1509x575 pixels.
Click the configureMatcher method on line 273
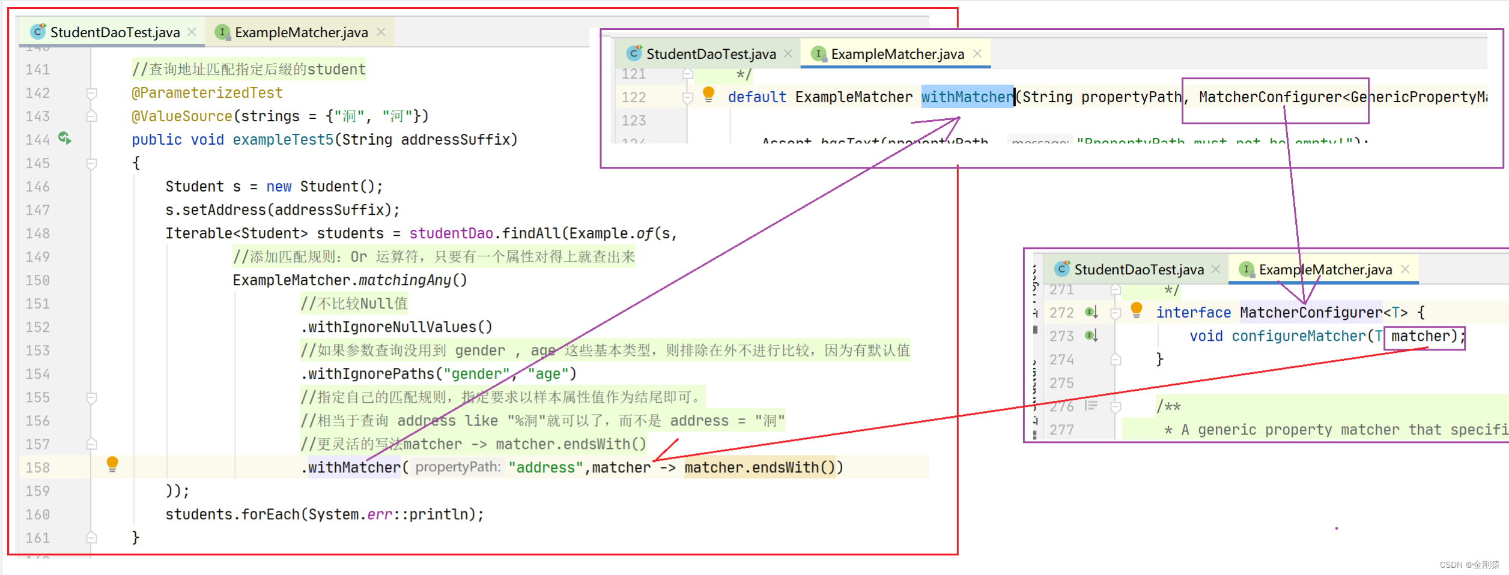coord(1298,336)
